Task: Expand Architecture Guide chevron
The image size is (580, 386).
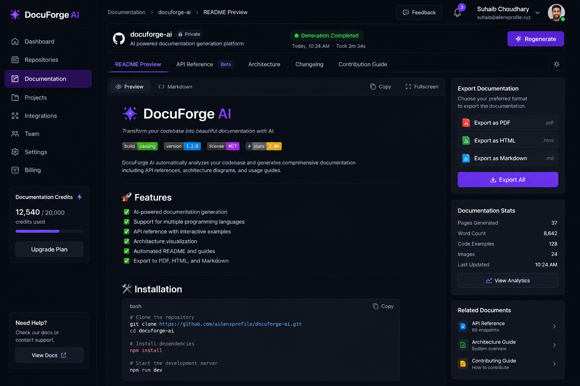Action: tap(554, 345)
